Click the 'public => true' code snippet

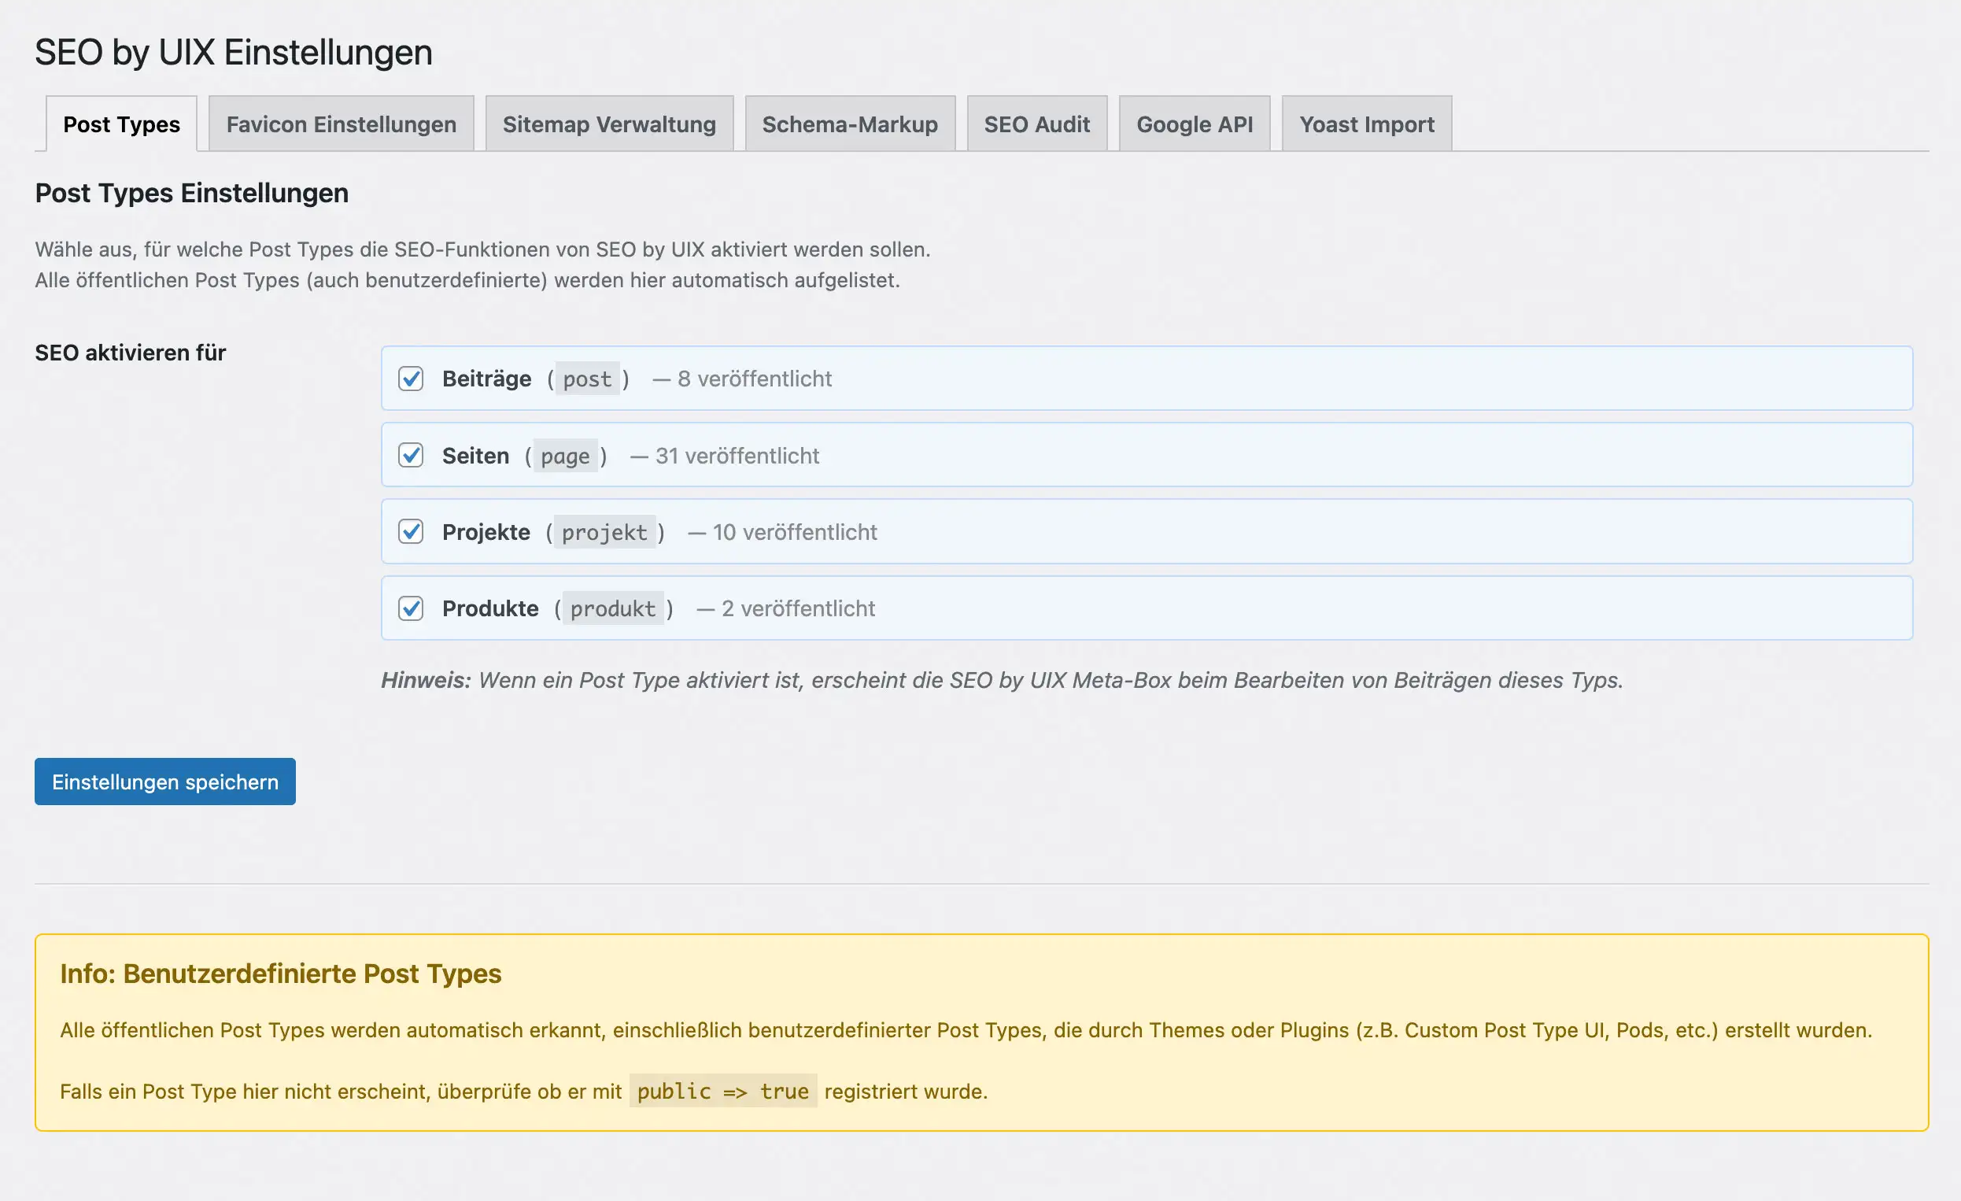(x=722, y=1091)
